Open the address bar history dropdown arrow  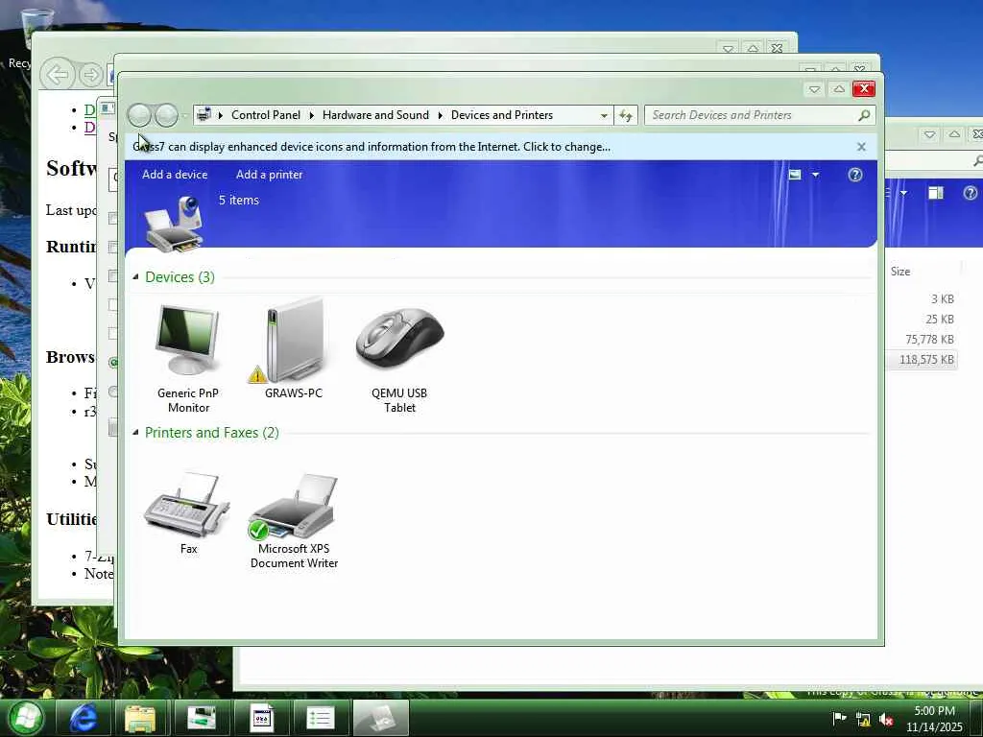point(604,115)
